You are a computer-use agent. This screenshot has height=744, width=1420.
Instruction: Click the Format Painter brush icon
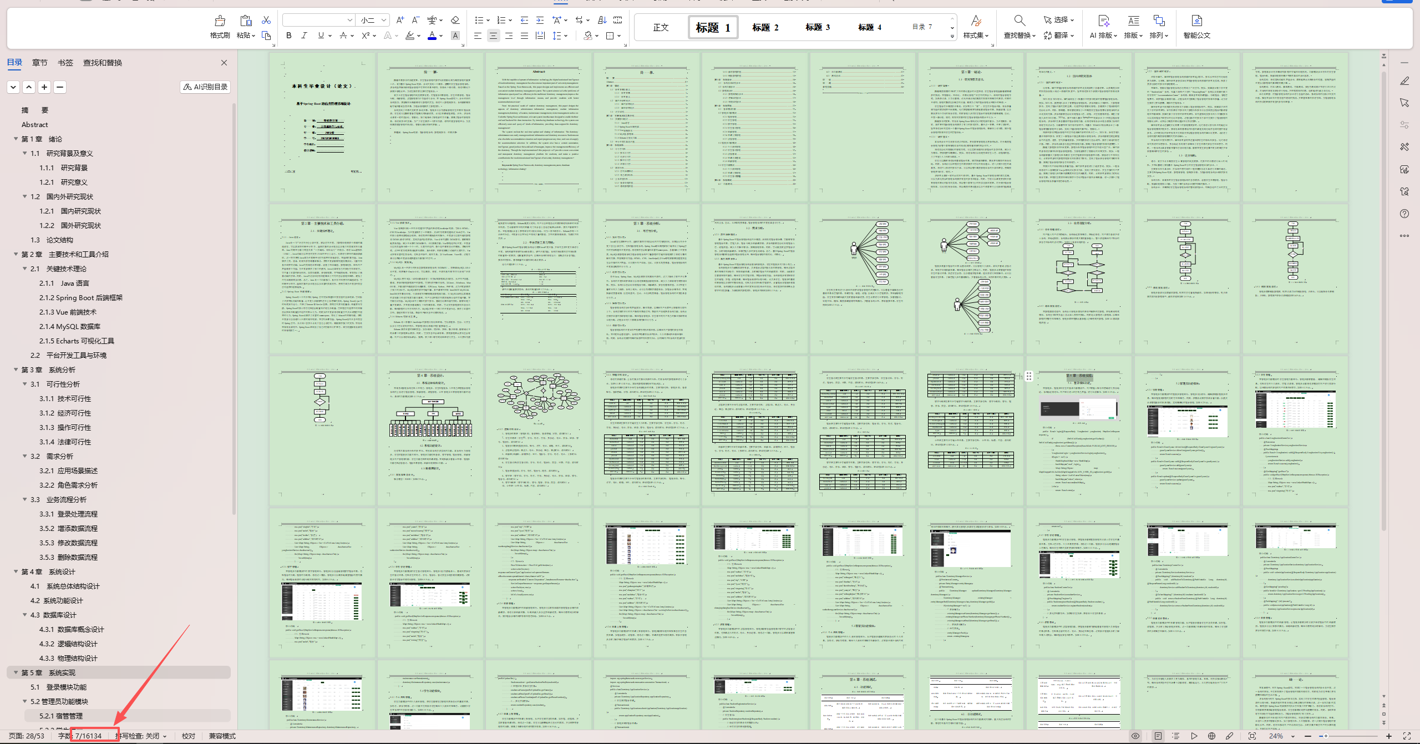220,21
